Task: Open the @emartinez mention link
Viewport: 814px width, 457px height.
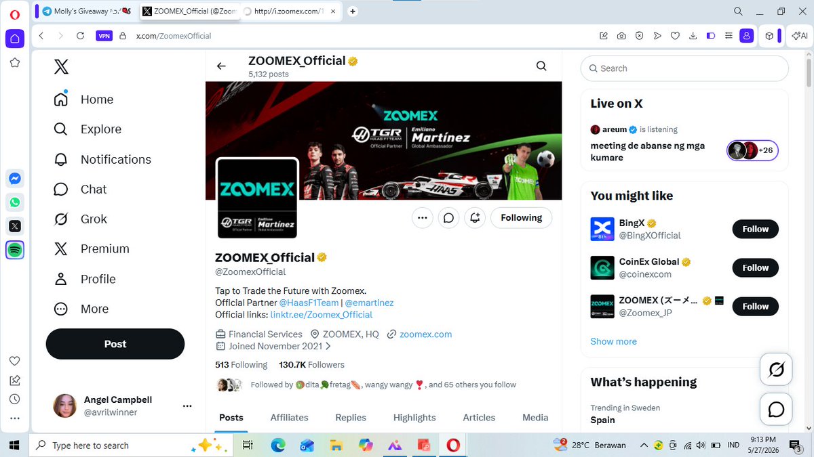Action: (x=369, y=303)
